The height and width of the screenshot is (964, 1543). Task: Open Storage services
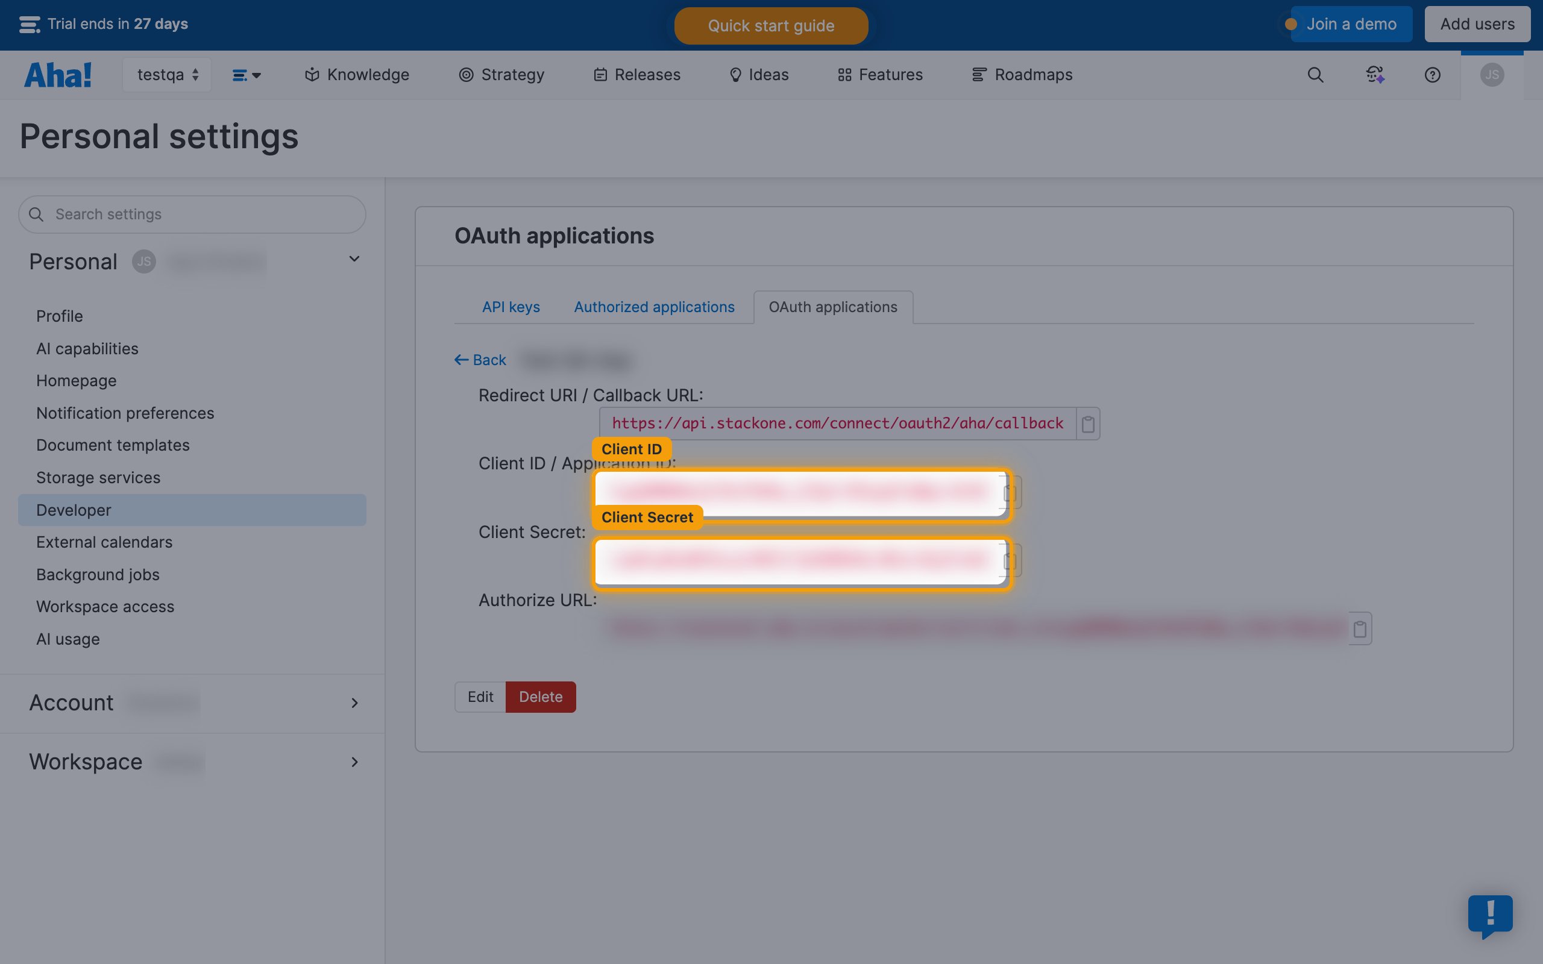(x=98, y=478)
